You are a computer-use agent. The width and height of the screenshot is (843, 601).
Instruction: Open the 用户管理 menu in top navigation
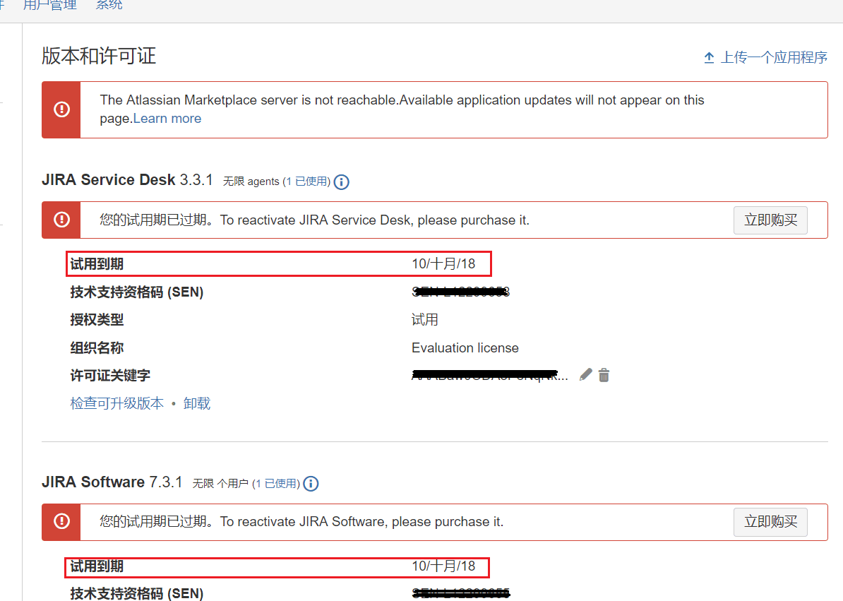tap(50, 6)
